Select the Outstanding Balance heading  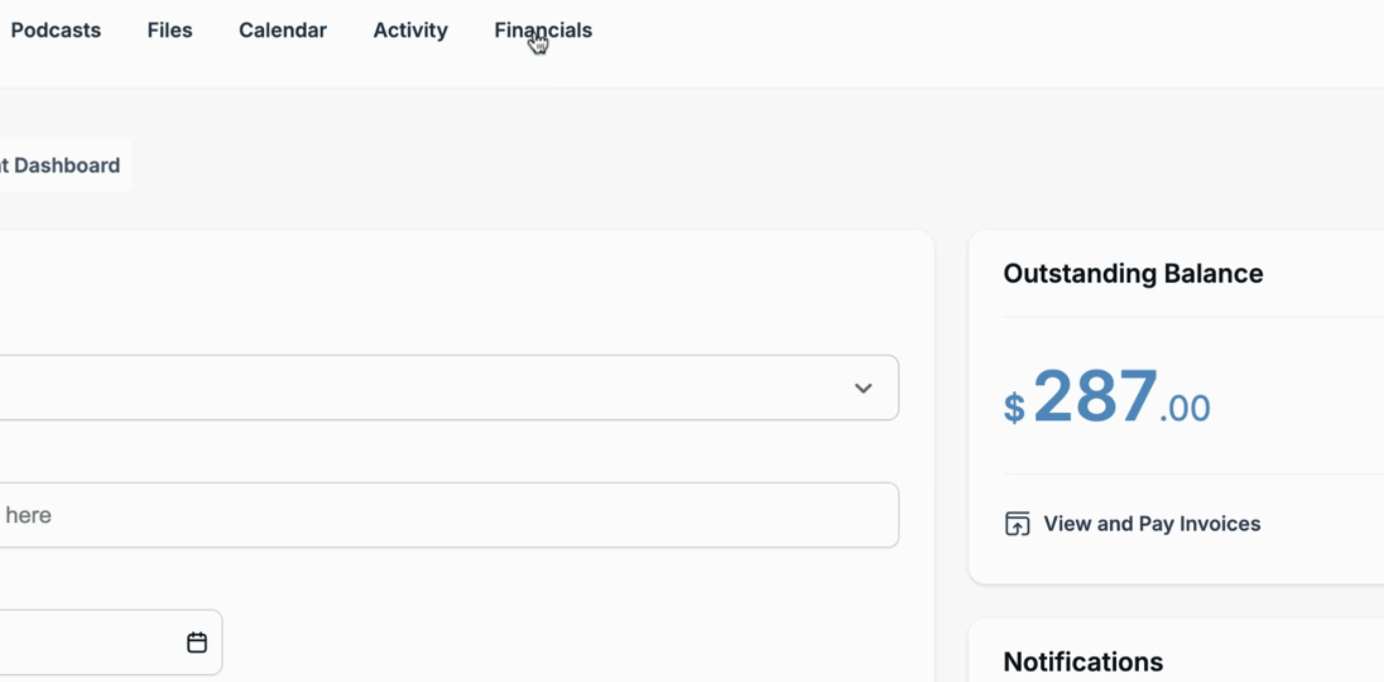pos(1133,274)
